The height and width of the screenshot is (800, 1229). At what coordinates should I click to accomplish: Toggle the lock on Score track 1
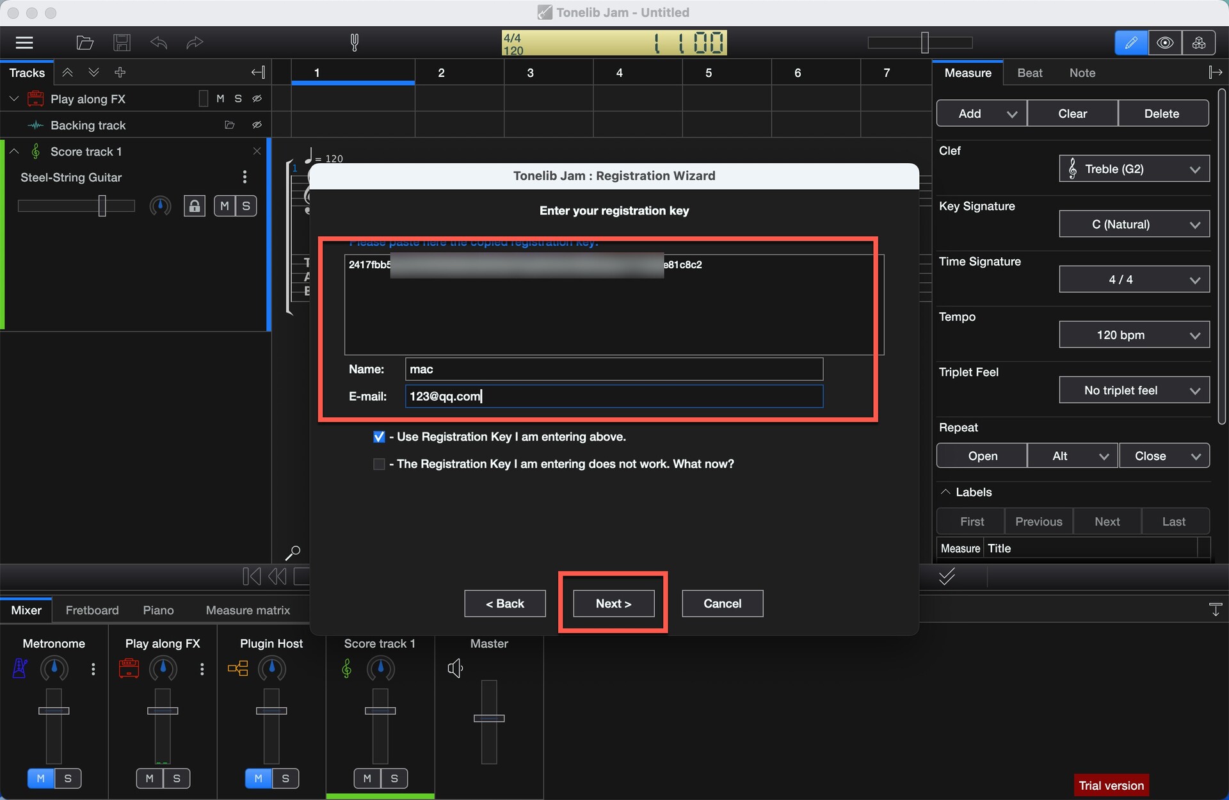tap(195, 206)
